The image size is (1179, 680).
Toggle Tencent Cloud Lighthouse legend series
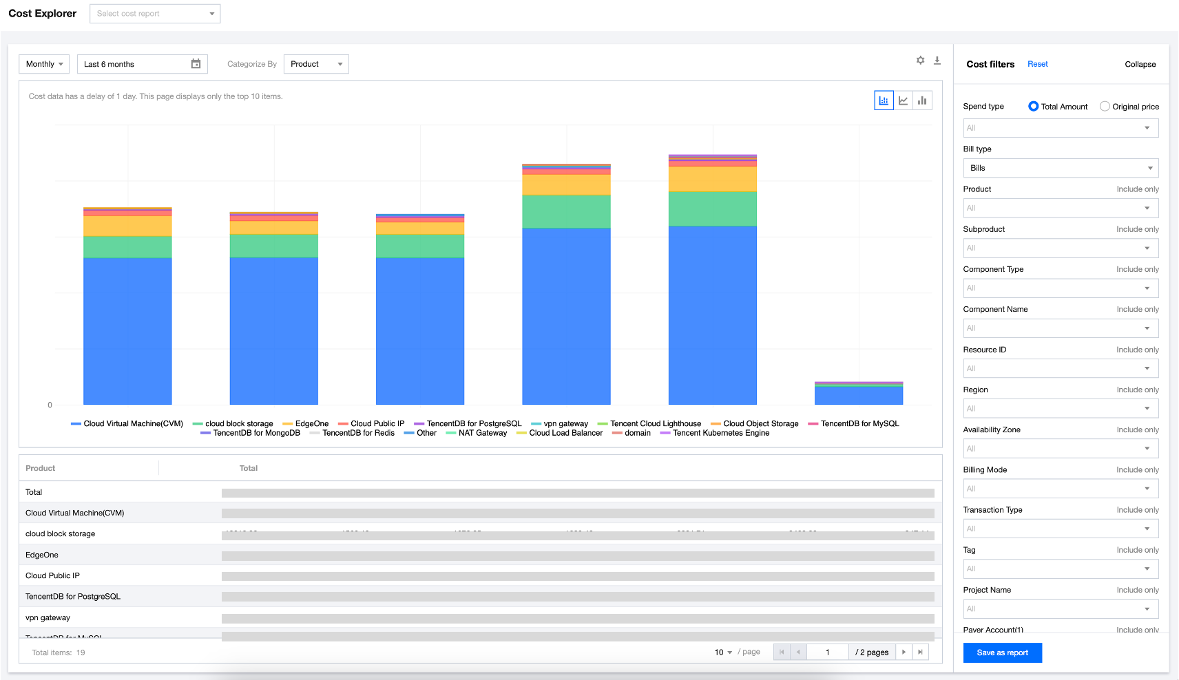click(x=649, y=424)
